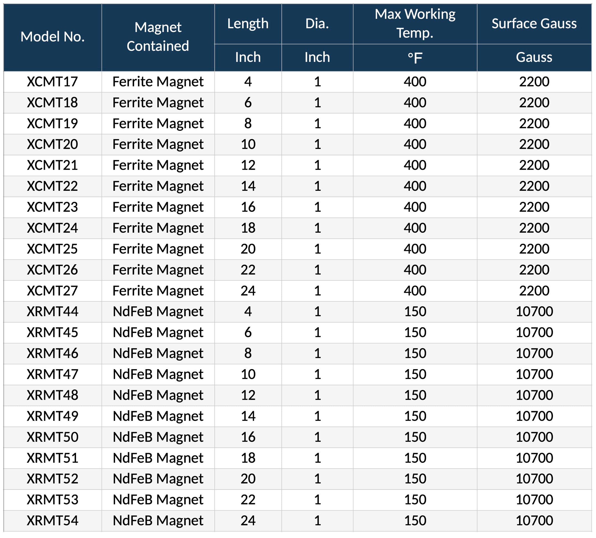Click length 8 in the XCMT19 row
Image resolution: width=596 pixels, height=538 pixels.
click(248, 124)
